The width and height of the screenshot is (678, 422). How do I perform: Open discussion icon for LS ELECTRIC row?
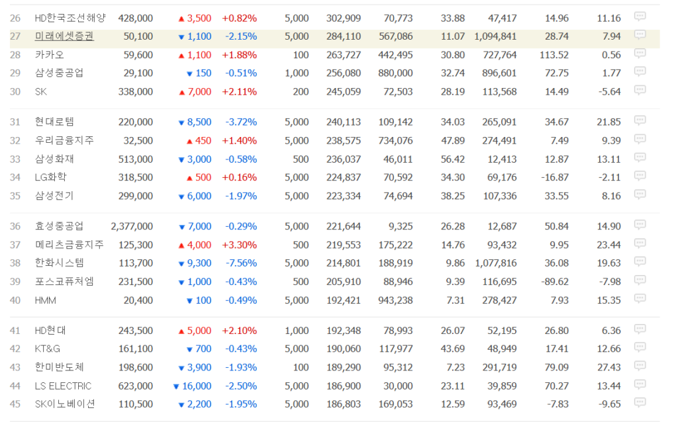click(640, 384)
